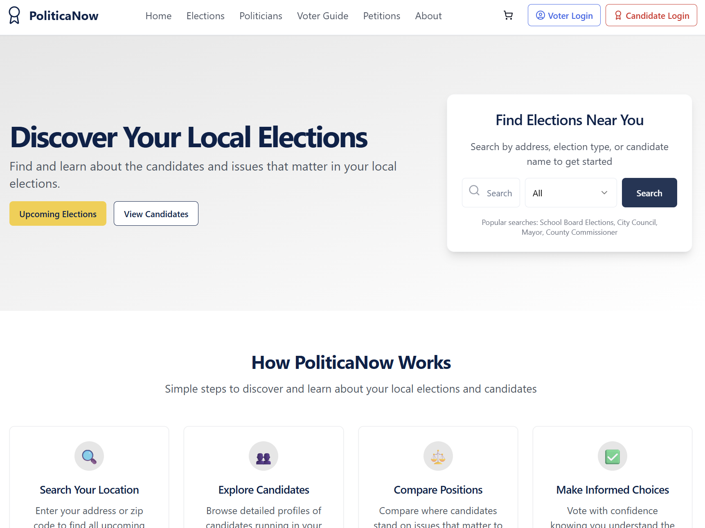The width and height of the screenshot is (705, 528).
Task: Open the Petitions page
Action: coord(381,16)
